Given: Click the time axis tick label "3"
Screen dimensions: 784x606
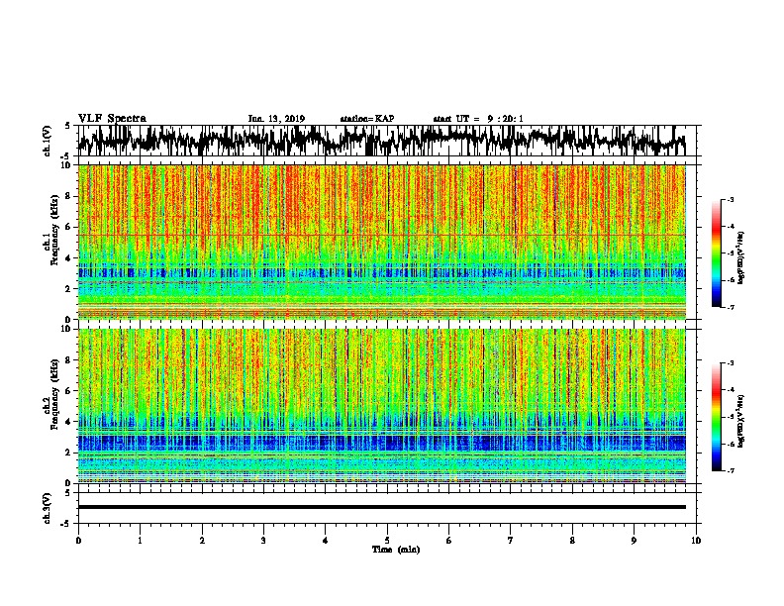Looking at the screenshot, I should click(263, 541).
